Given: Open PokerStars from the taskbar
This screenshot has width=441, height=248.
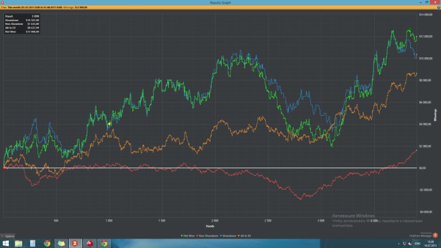Looking at the screenshot, I should [x=90, y=244].
